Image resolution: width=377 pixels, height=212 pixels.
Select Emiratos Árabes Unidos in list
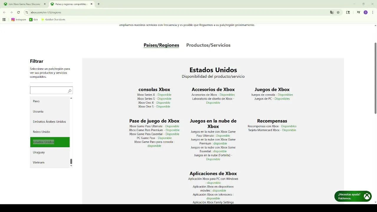point(50,122)
